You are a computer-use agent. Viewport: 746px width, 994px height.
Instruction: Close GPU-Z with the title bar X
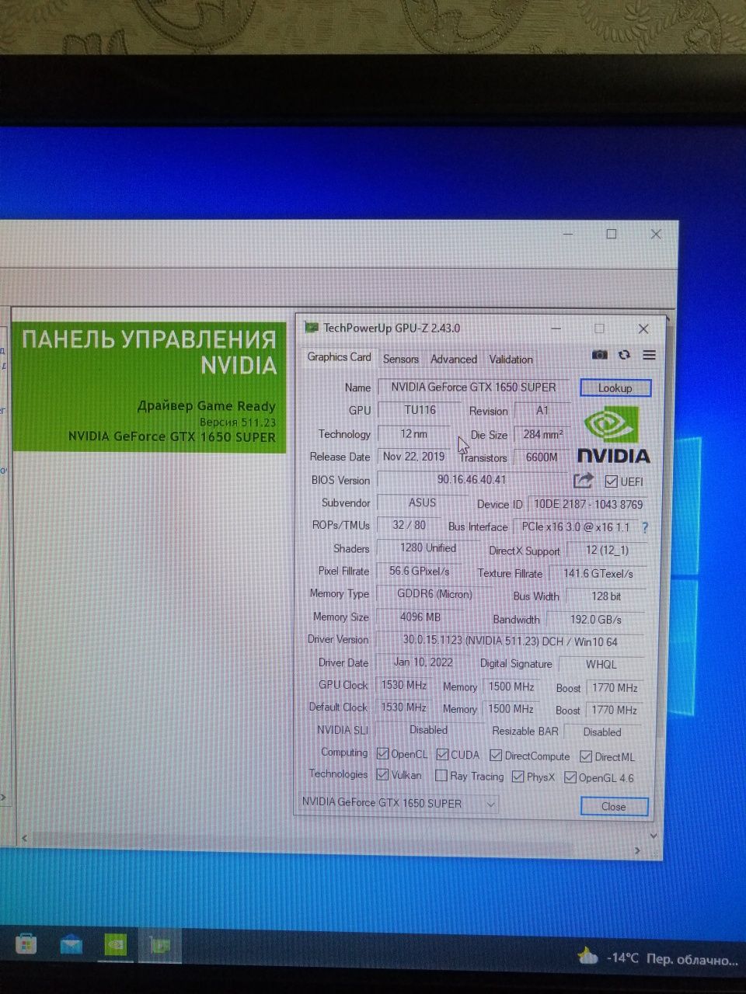coord(643,328)
